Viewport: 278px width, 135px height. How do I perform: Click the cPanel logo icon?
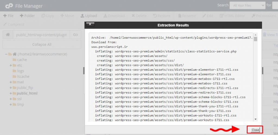coord(9,6)
